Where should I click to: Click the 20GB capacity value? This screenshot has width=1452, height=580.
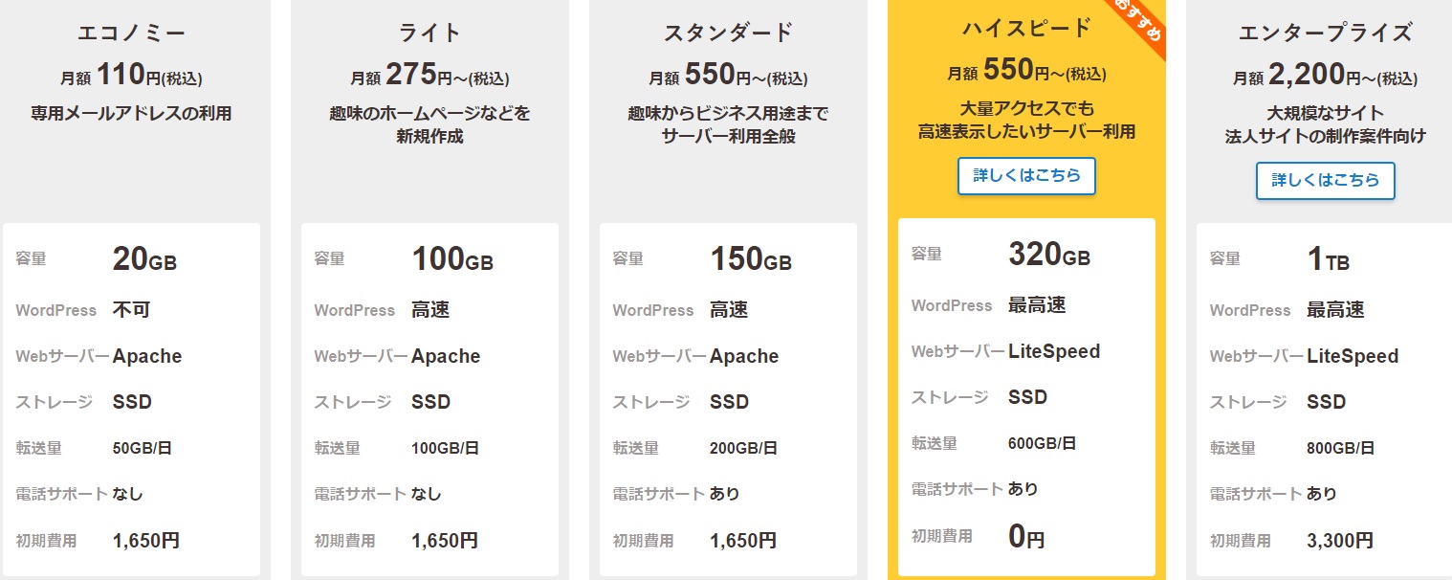tap(144, 259)
